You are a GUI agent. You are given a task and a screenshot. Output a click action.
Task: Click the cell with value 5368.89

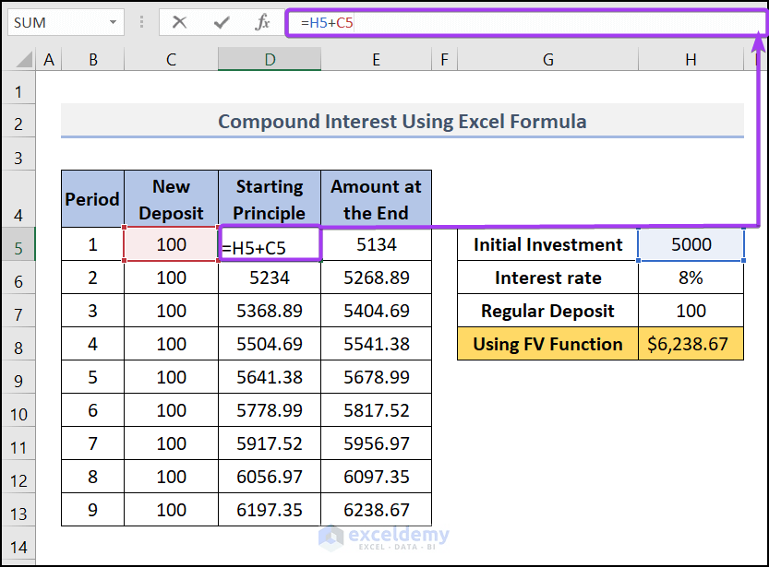pyautogui.click(x=270, y=311)
